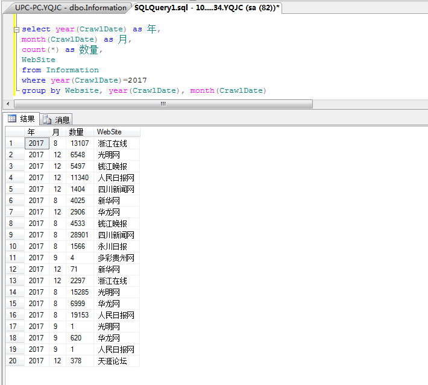The image size is (428, 385).
Task: Click the month 9 cell in row 11
Action: (57, 258)
